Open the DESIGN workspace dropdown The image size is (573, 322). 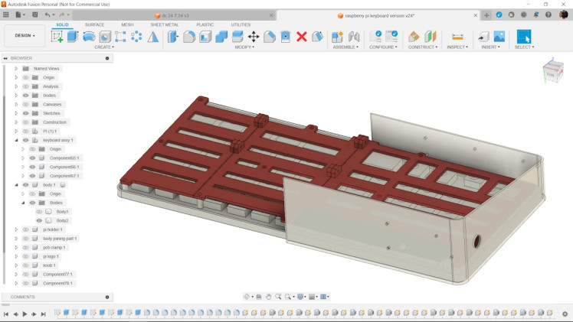pyautogui.click(x=25, y=35)
